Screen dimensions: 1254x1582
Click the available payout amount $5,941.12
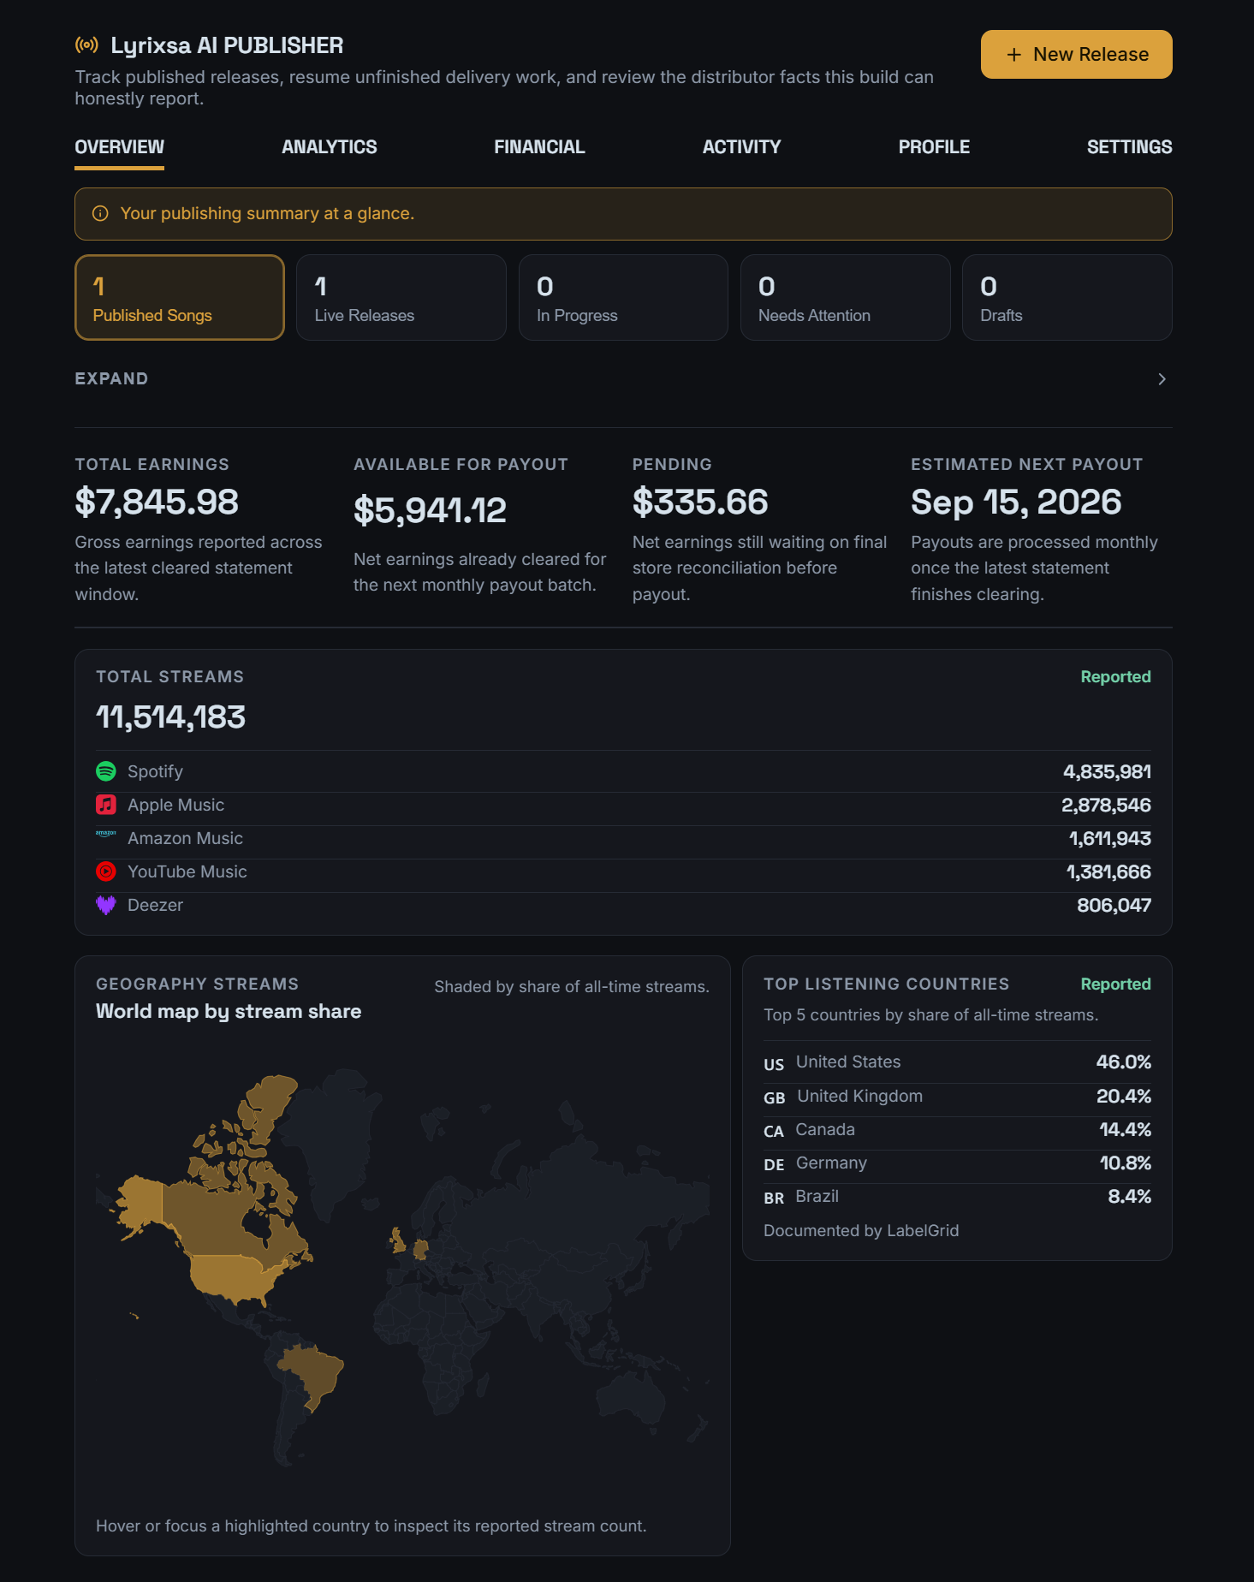430,511
